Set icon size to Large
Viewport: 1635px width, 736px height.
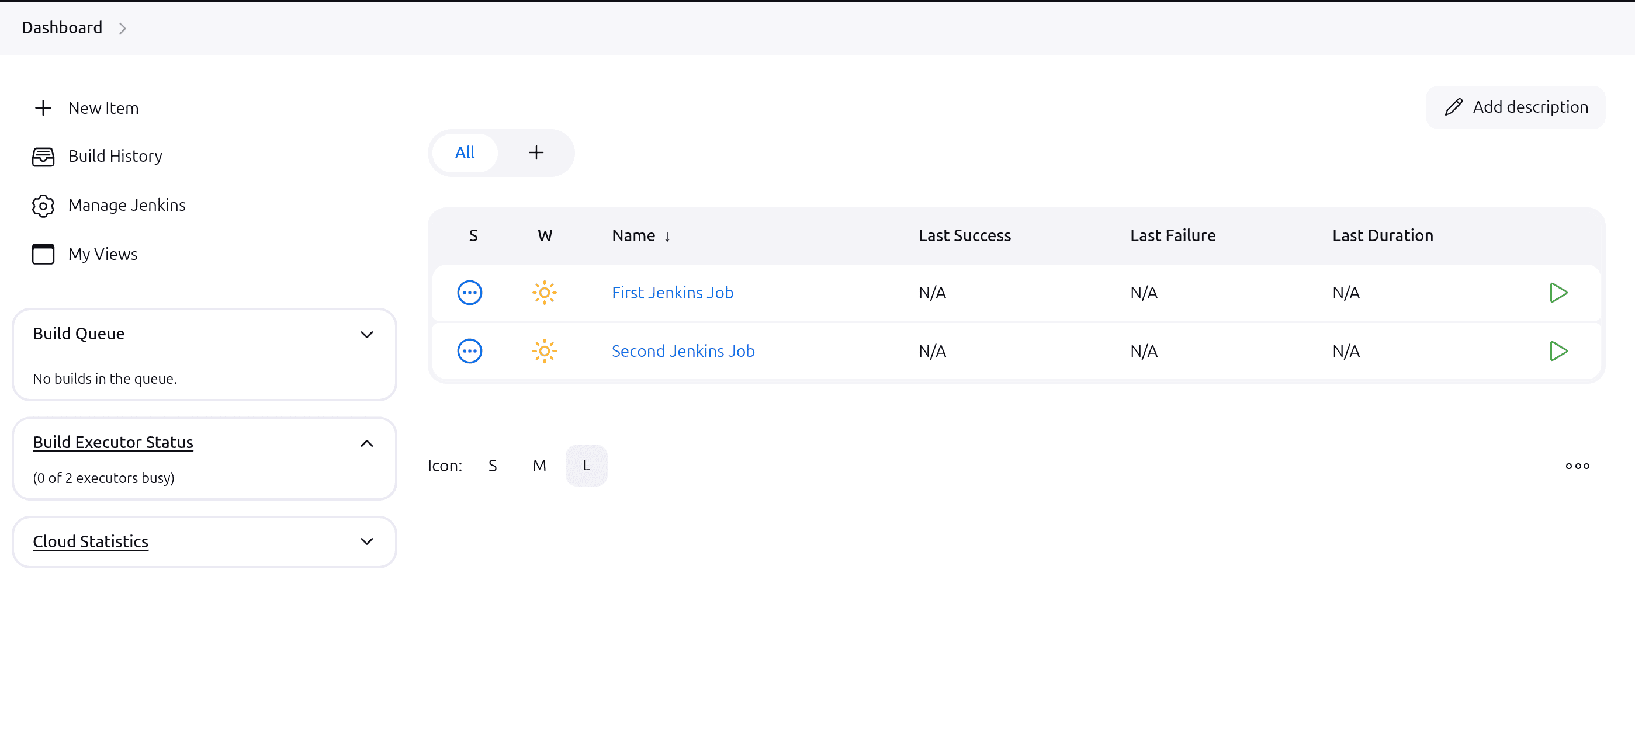(x=585, y=466)
